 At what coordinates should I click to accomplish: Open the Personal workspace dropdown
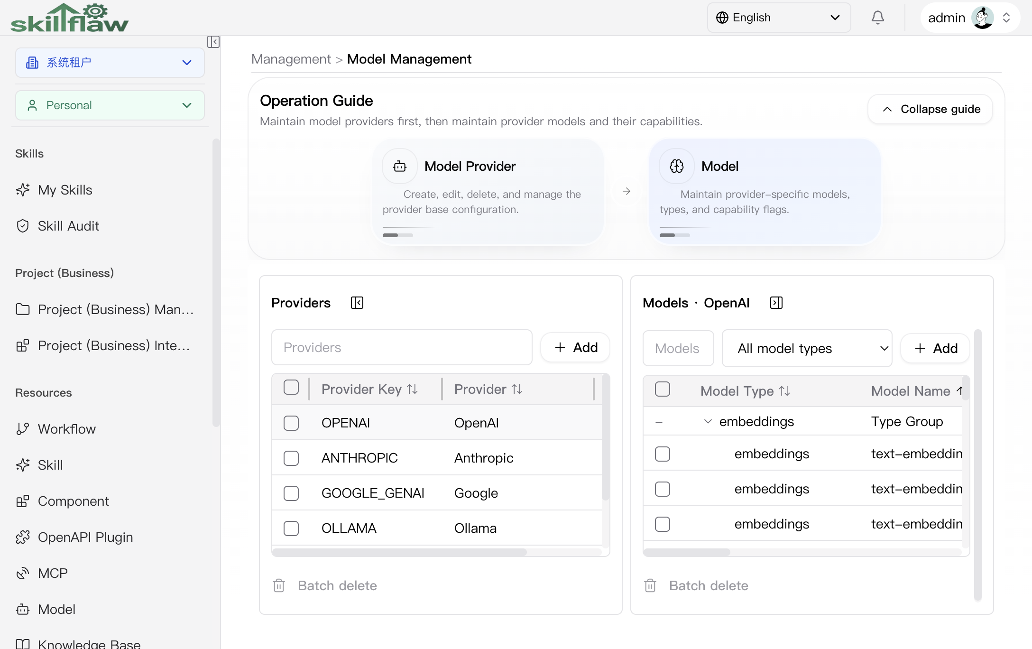pos(110,105)
